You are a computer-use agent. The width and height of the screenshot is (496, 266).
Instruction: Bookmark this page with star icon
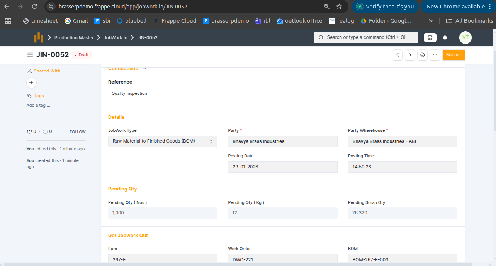(x=339, y=7)
